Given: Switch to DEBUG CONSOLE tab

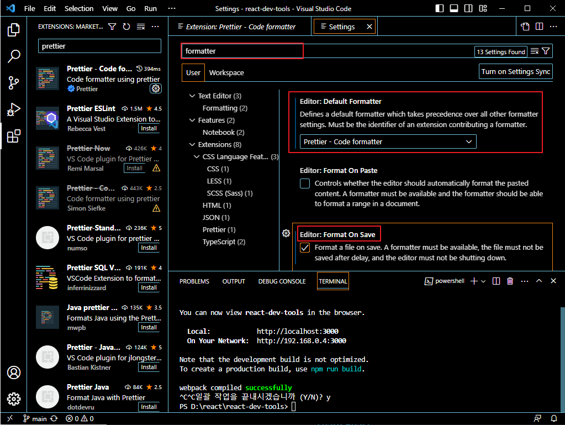Looking at the screenshot, I should [x=282, y=281].
